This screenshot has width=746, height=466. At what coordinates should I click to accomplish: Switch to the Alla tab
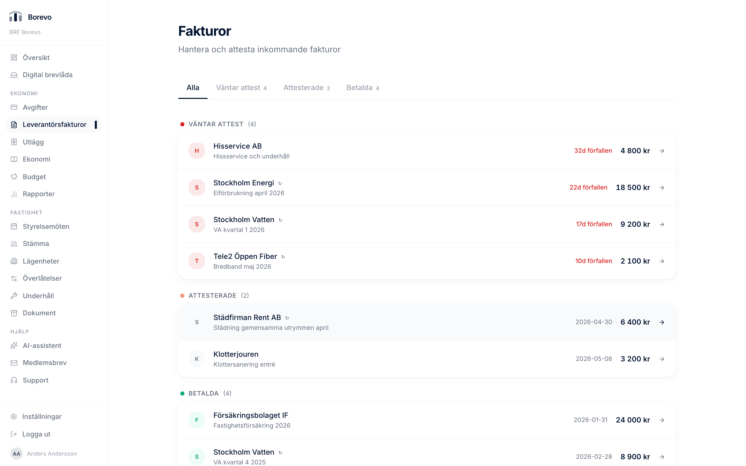click(x=193, y=88)
